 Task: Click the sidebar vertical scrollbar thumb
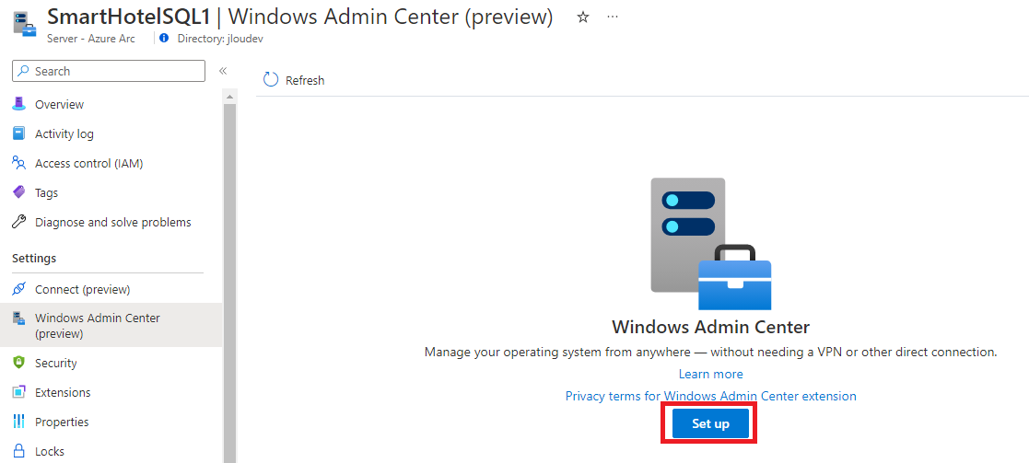(229, 282)
